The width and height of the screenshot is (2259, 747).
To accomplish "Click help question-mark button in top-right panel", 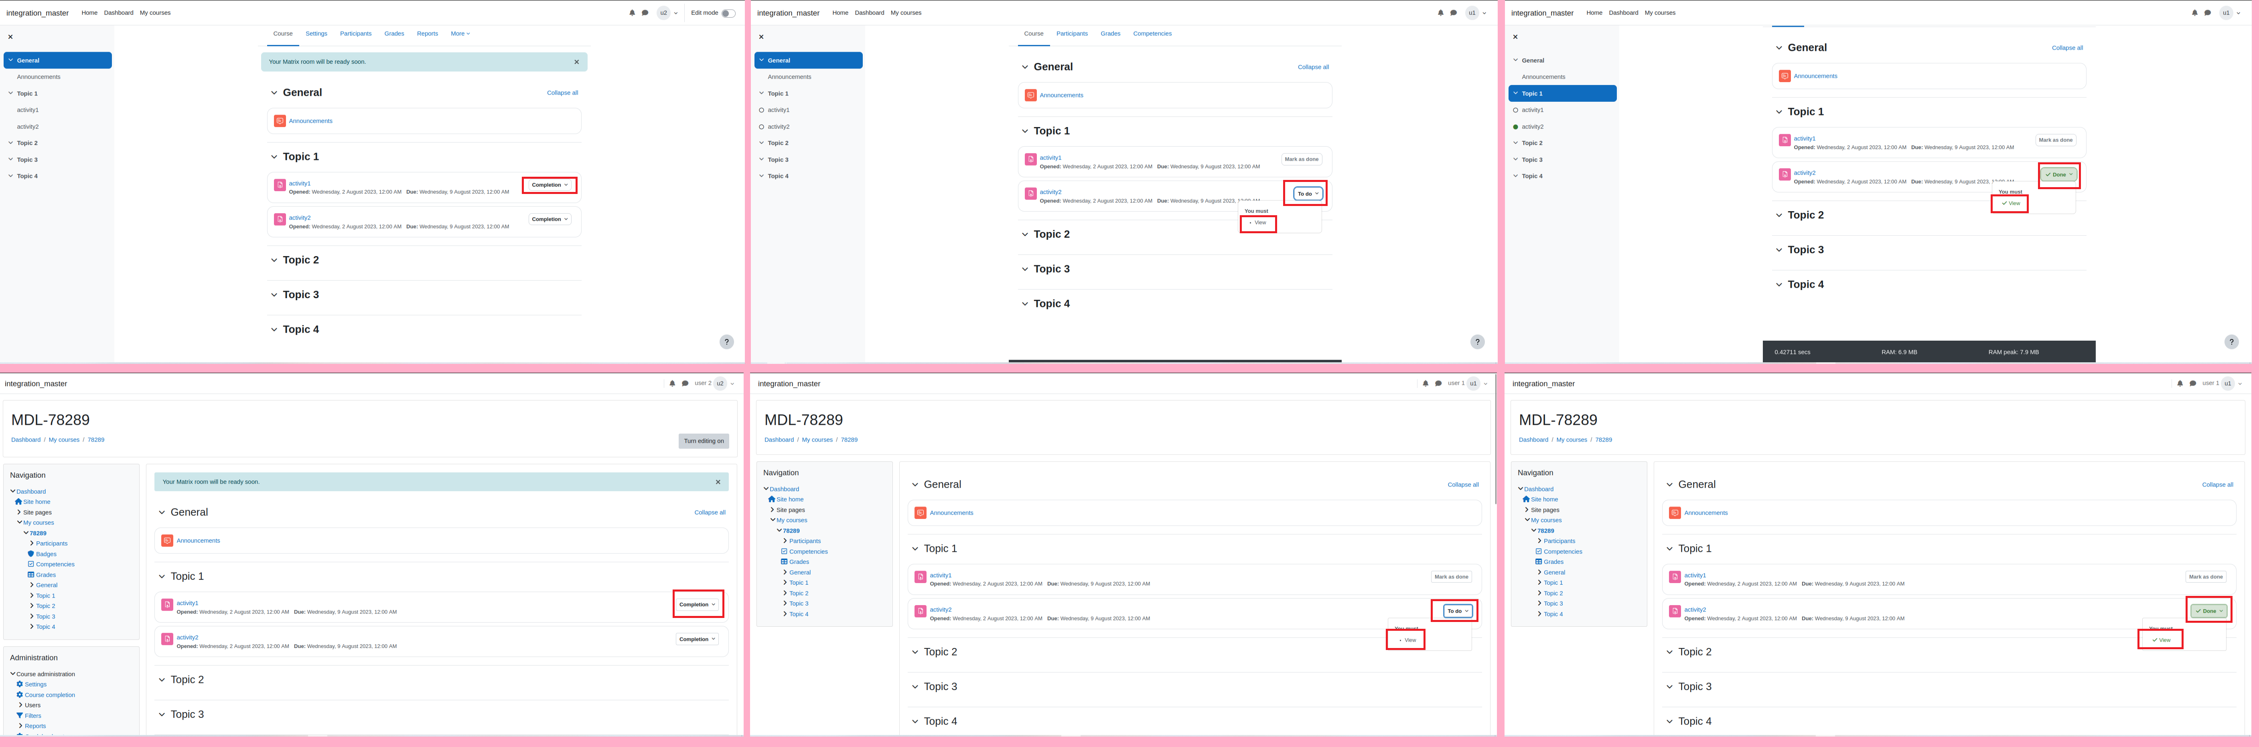I will tap(2232, 342).
